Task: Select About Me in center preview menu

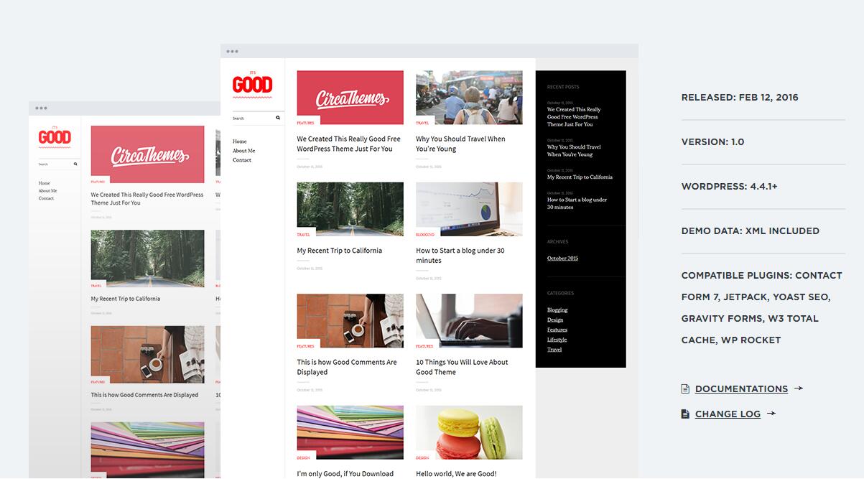Action: (243, 151)
